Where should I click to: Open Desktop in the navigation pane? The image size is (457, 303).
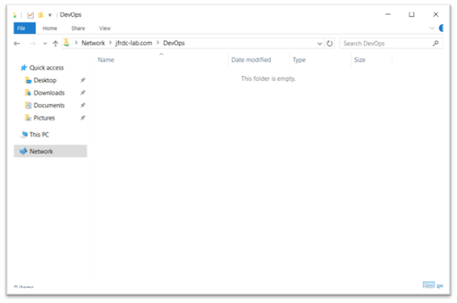(x=44, y=80)
